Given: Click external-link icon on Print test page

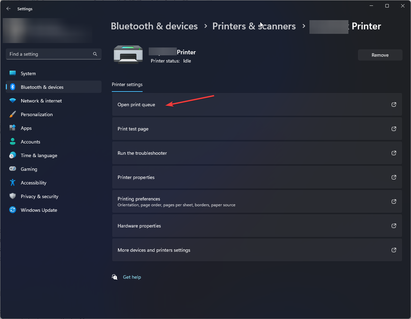Looking at the screenshot, I should (x=394, y=129).
